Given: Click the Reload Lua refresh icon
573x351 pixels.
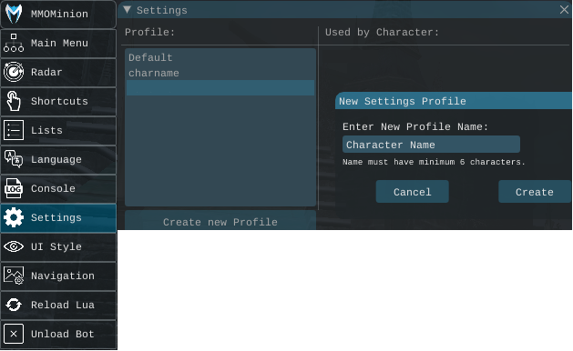Looking at the screenshot, I should 14,305.
